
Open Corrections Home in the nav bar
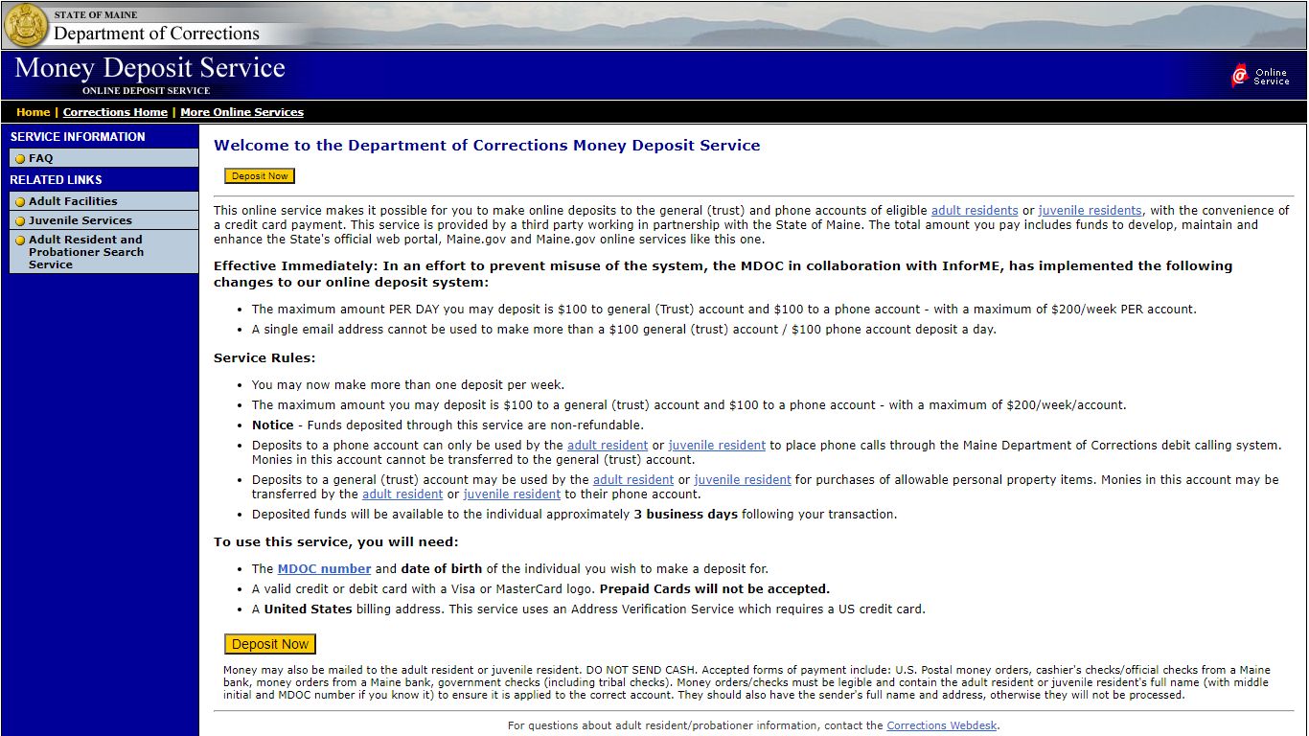point(115,112)
